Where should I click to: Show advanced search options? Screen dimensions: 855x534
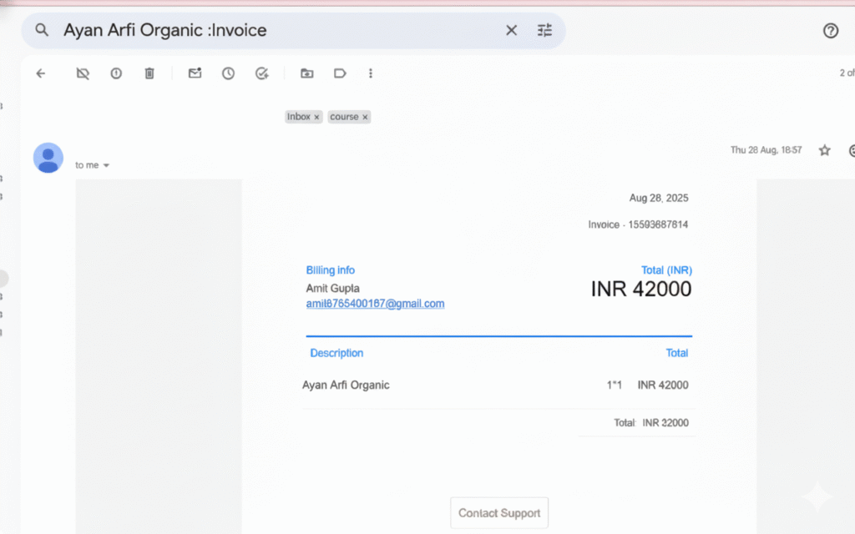pos(545,31)
